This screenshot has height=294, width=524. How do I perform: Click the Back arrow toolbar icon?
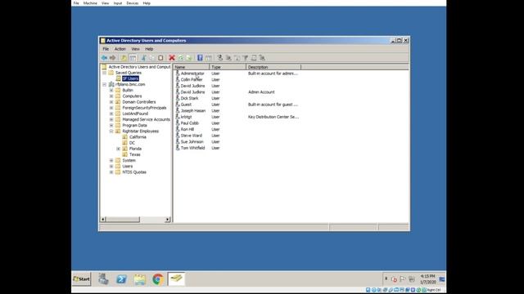[104, 58]
